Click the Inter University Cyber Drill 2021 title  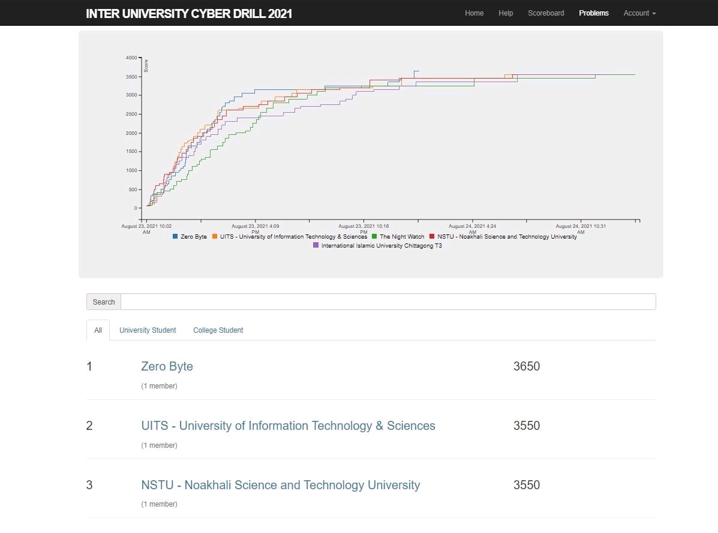pos(189,13)
